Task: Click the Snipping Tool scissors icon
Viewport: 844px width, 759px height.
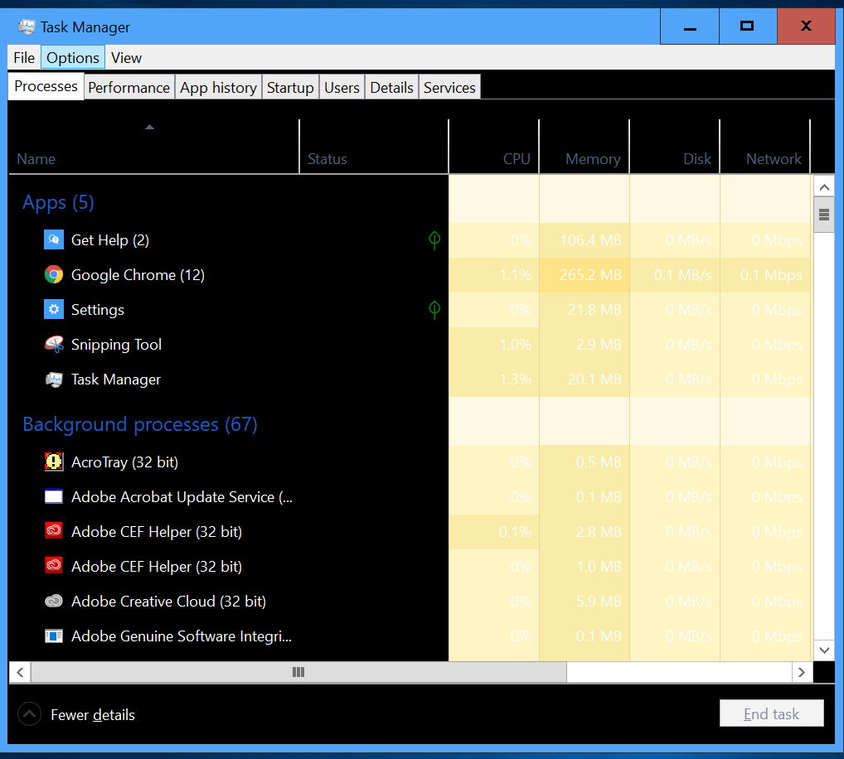Action: tap(53, 344)
